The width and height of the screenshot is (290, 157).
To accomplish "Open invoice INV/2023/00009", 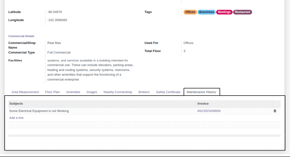I will click(x=209, y=111).
